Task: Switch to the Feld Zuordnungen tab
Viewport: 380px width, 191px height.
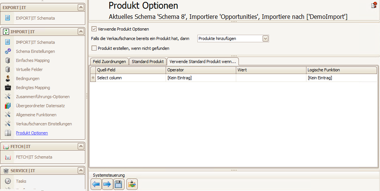Action: (x=109, y=62)
